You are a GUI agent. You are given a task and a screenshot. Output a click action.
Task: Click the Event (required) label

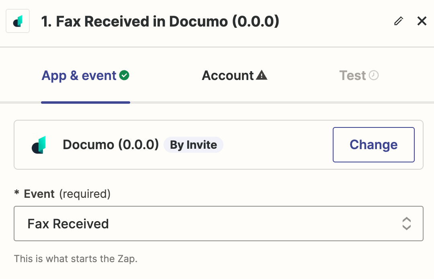(62, 194)
